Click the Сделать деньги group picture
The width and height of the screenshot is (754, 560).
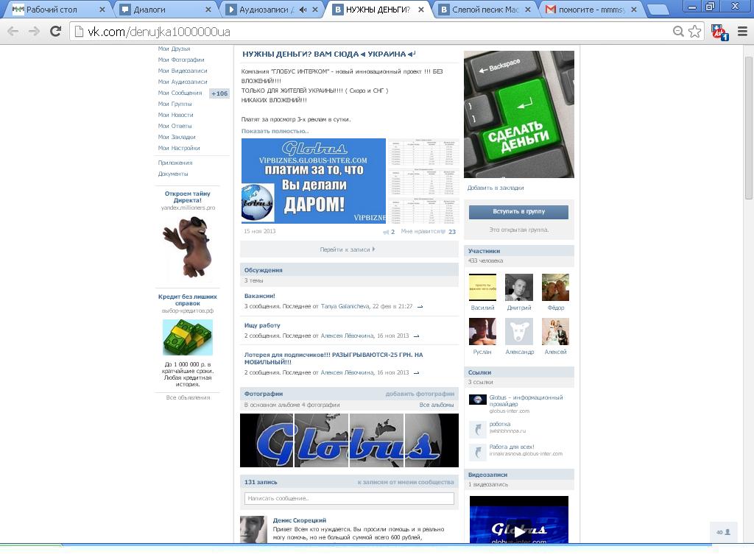point(519,114)
